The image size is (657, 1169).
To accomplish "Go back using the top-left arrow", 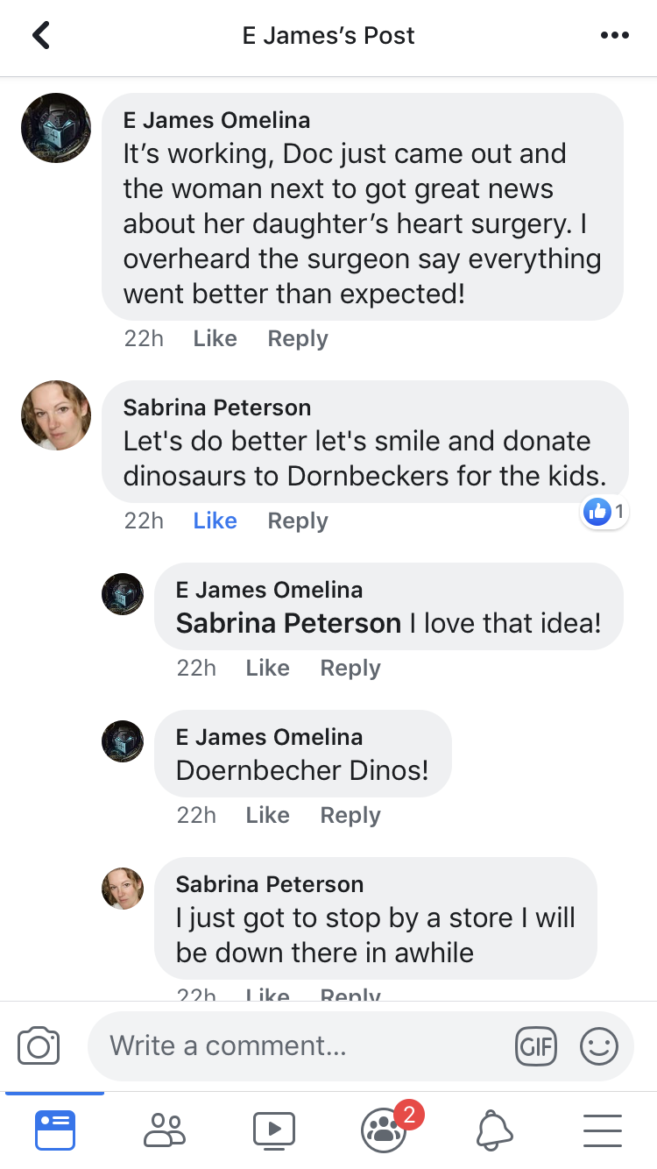I will (x=40, y=36).
